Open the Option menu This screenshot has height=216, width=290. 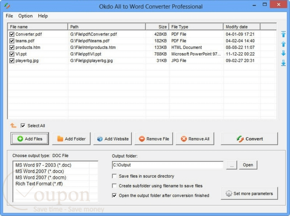pyautogui.click(x=25, y=16)
